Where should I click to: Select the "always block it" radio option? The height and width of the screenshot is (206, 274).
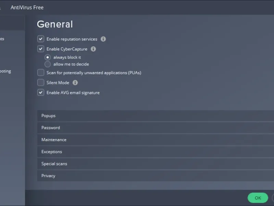48,57
